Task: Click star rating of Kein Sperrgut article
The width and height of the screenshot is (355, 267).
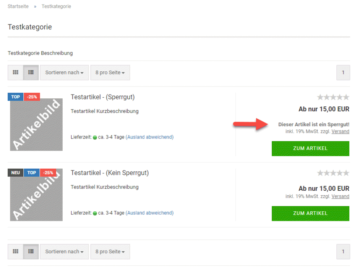Action: pos(333,173)
